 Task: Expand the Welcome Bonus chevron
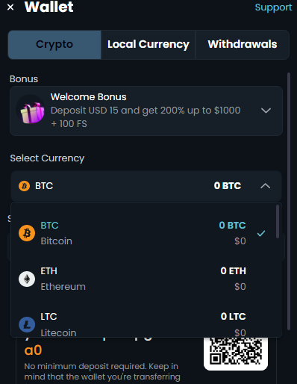(266, 111)
